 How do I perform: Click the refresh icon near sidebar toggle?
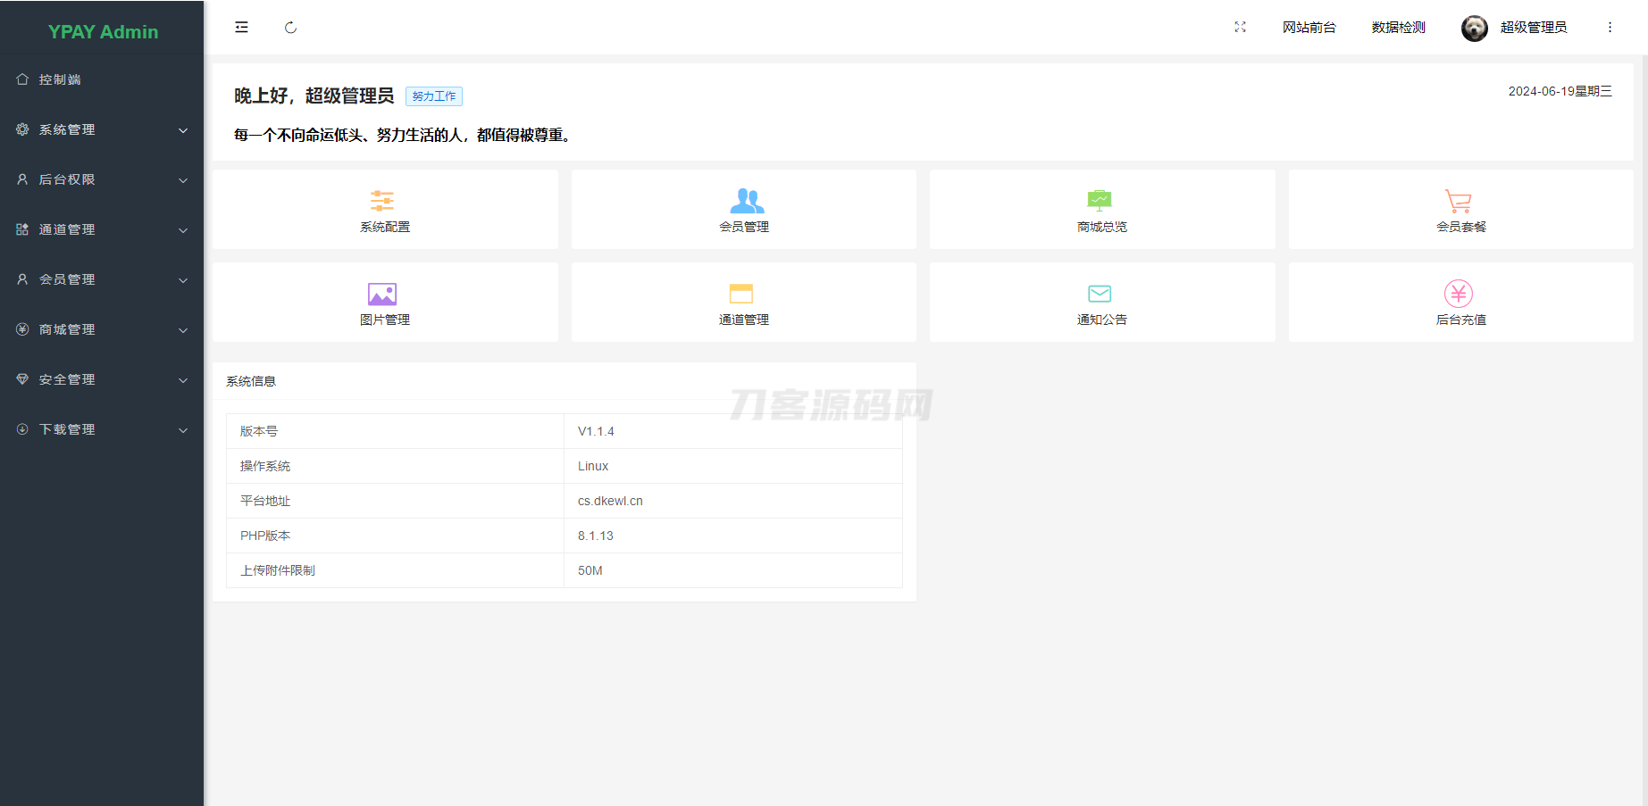290,27
